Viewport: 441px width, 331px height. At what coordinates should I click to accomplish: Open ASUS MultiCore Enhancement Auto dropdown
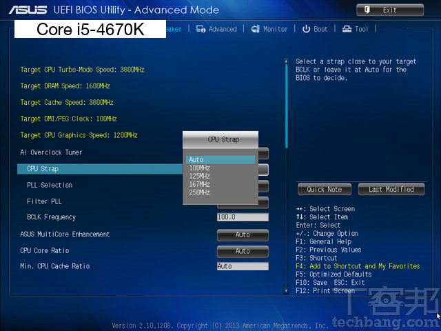pyautogui.click(x=243, y=234)
